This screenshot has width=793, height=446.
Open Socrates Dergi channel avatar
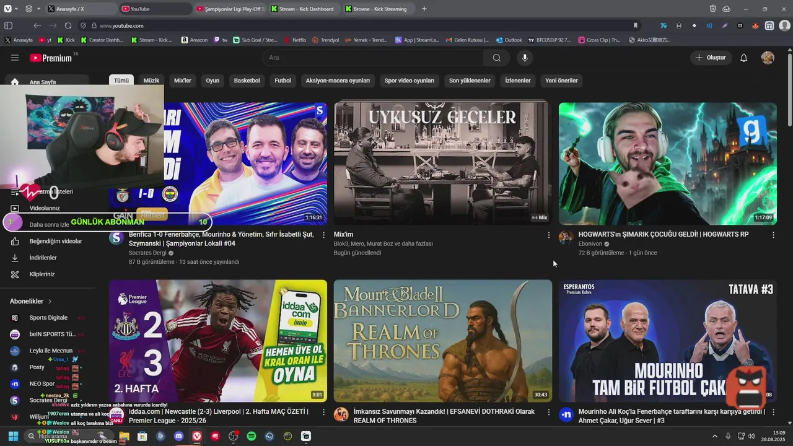tap(116, 238)
